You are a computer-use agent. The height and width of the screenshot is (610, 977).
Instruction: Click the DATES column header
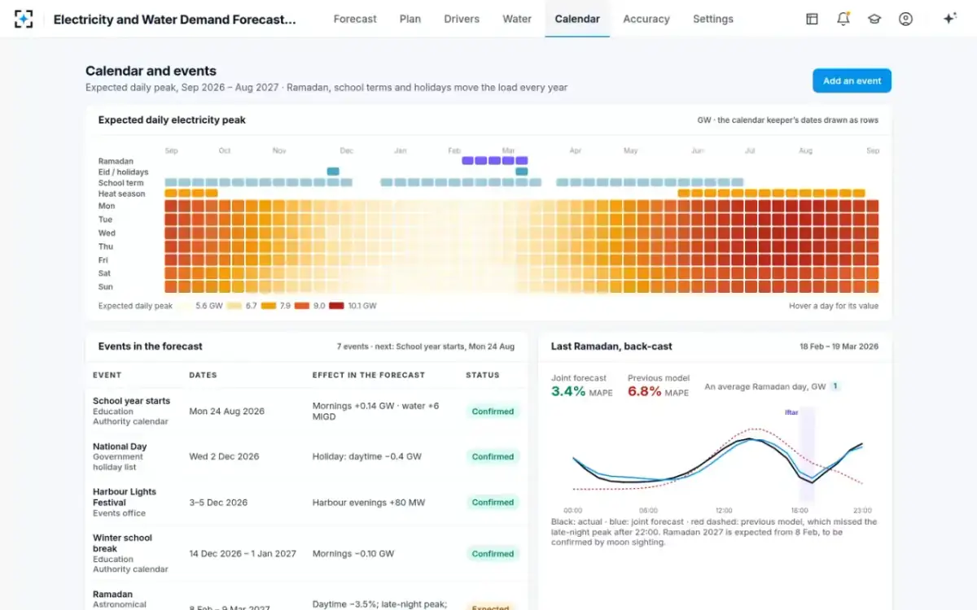[203, 375]
